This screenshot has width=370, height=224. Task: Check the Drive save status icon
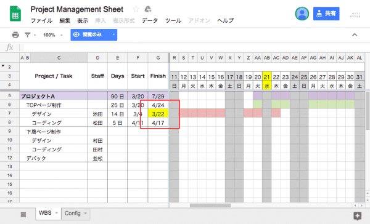(148, 9)
